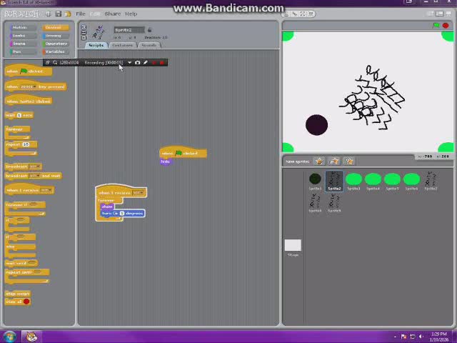Viewport: 457px width, 343px height.
Task: Open message dropdown in palette 'when I receive' block
Action: point(46,190)
